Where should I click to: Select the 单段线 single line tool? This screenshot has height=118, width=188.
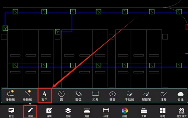(x=28, y=96)
